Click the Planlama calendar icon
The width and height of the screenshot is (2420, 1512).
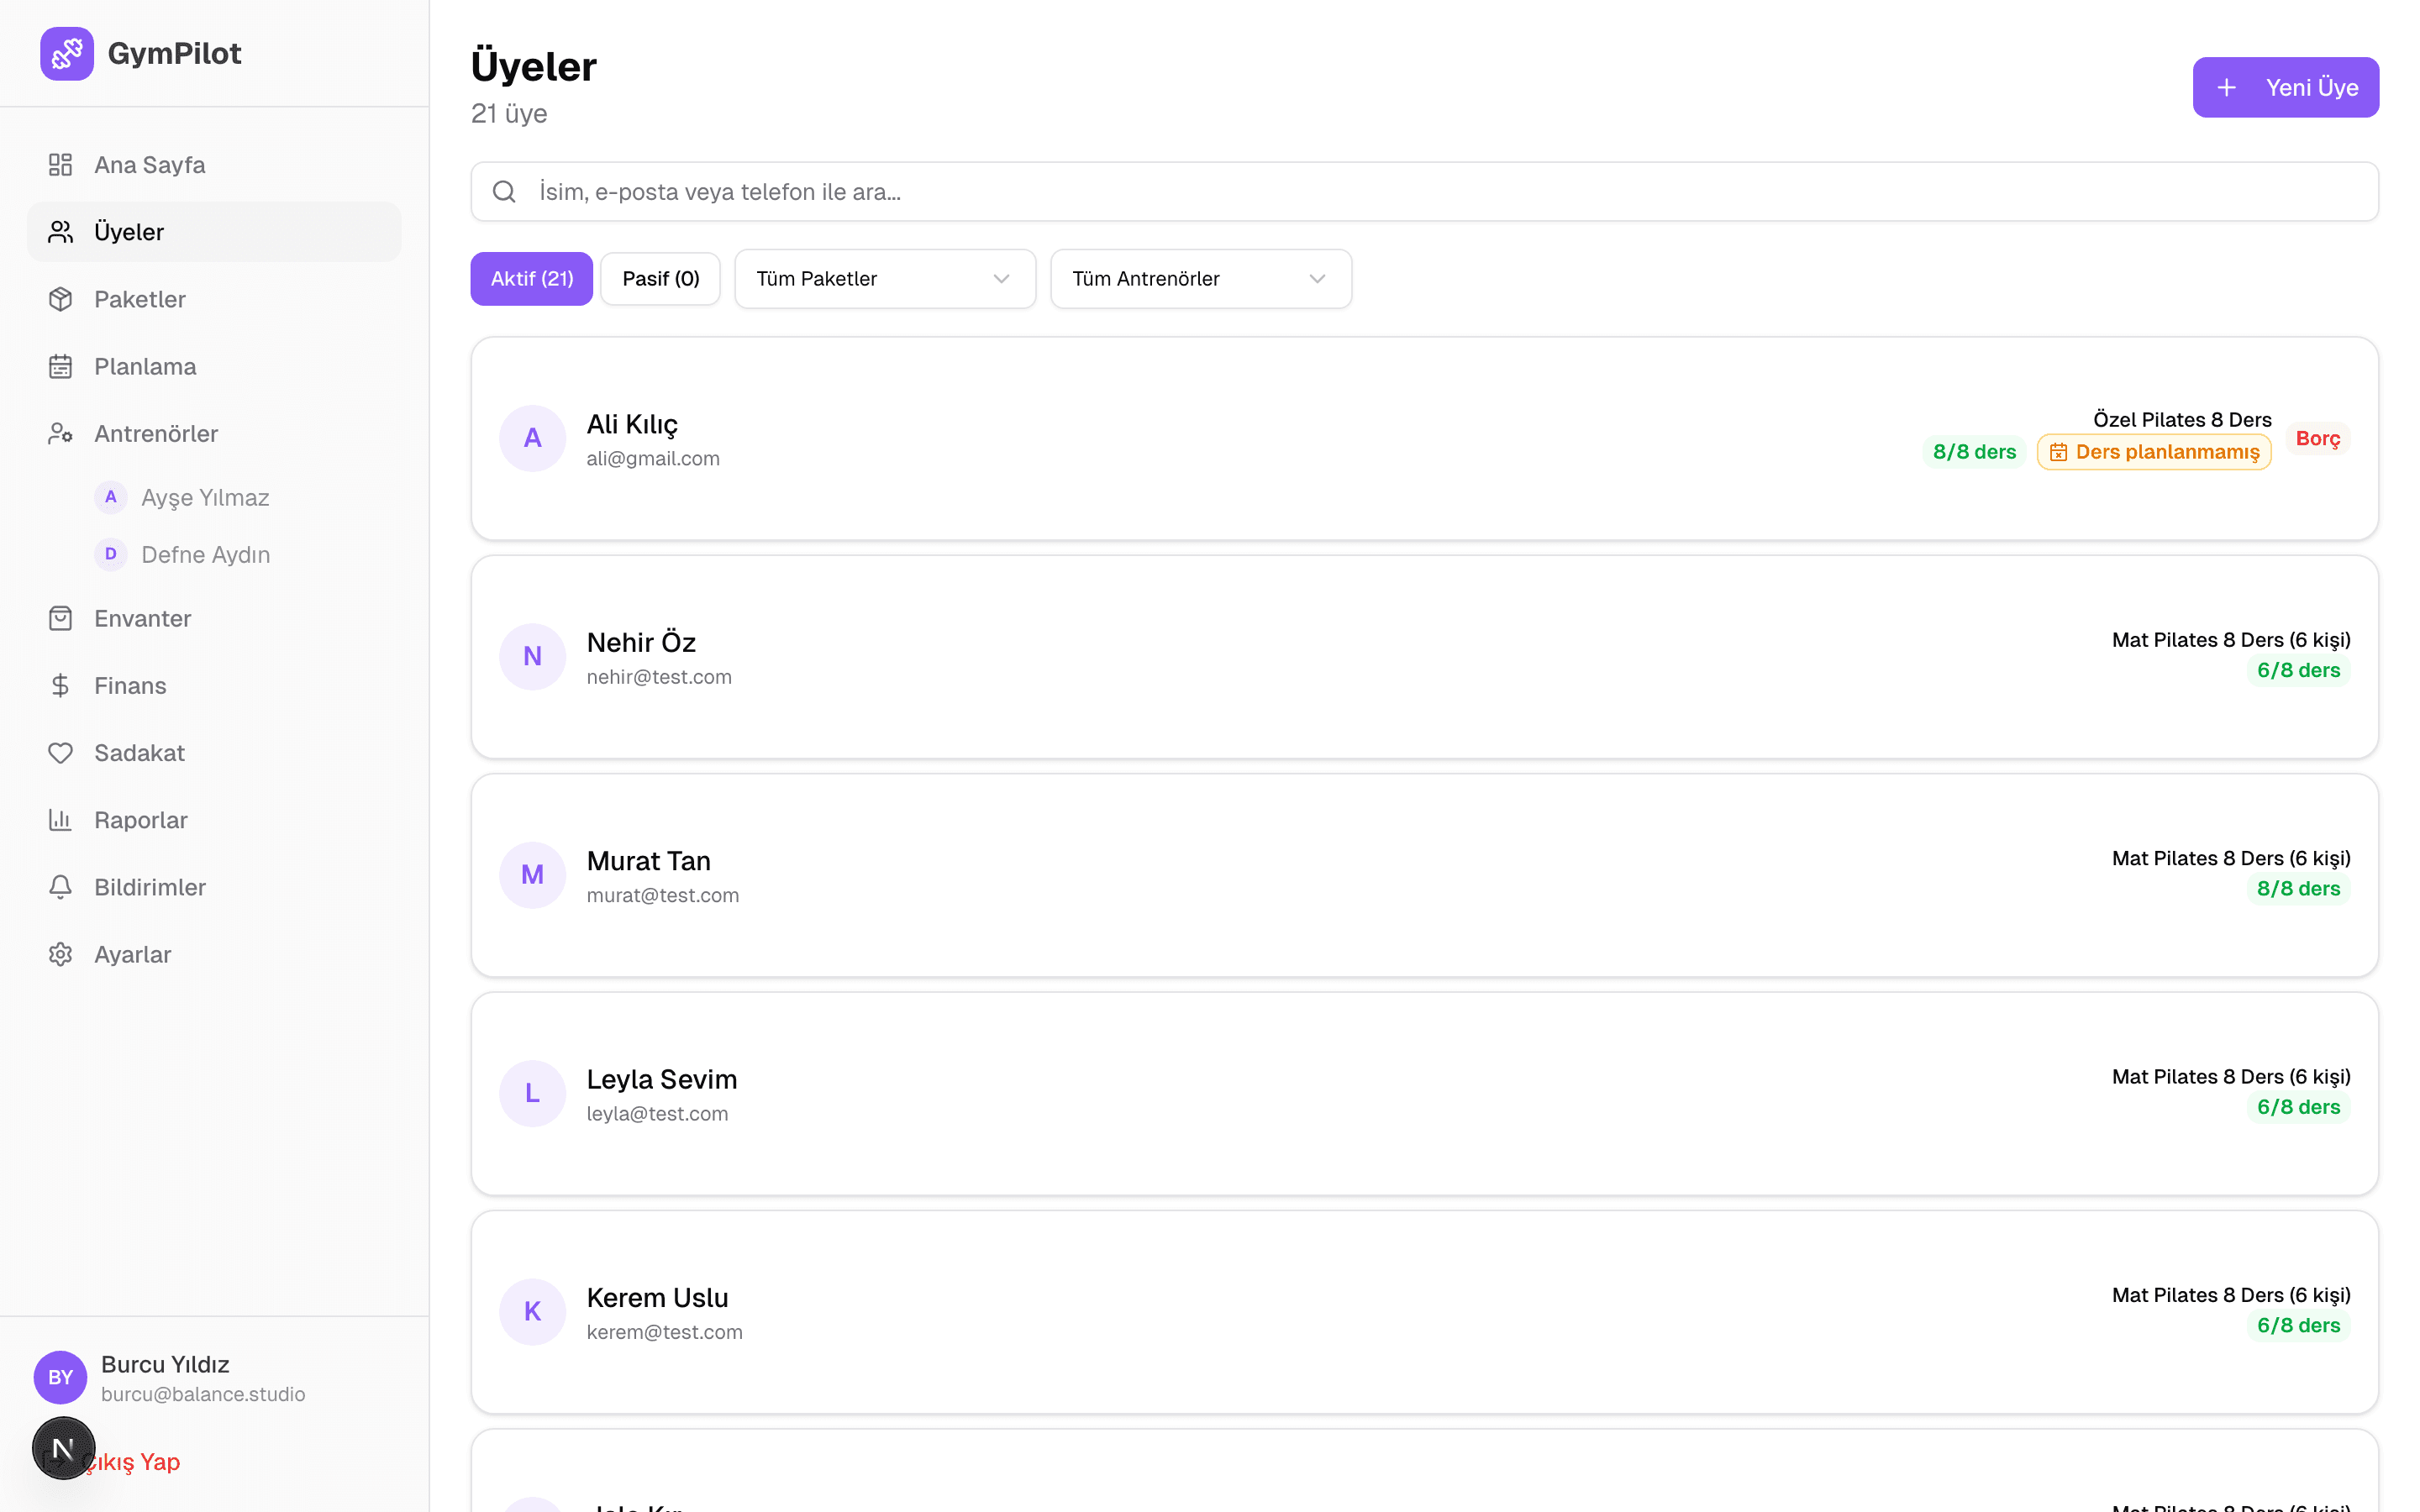tap(60, 366)
